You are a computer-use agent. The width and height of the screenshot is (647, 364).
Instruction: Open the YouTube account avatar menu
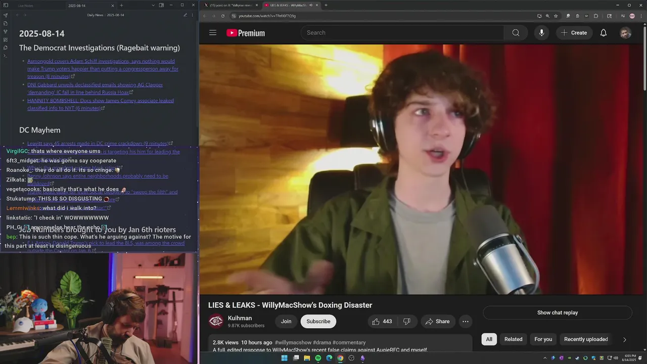[626, 33]
